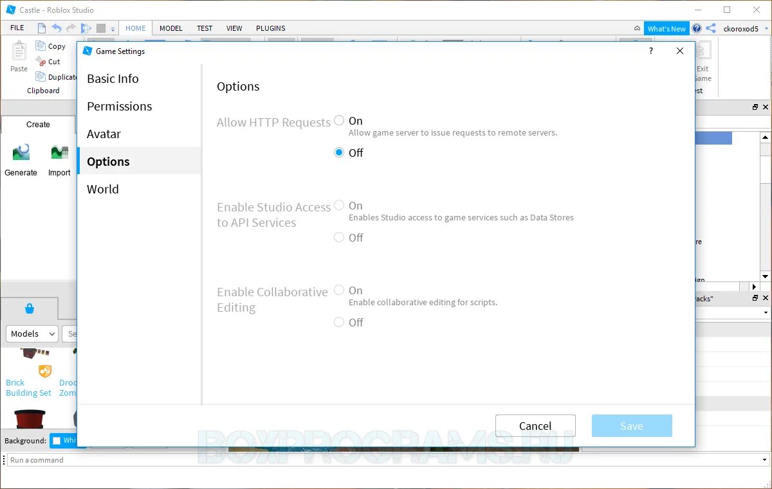
Task: Switch to the TEST ribbon tab
Action: (x=205, y=28)
